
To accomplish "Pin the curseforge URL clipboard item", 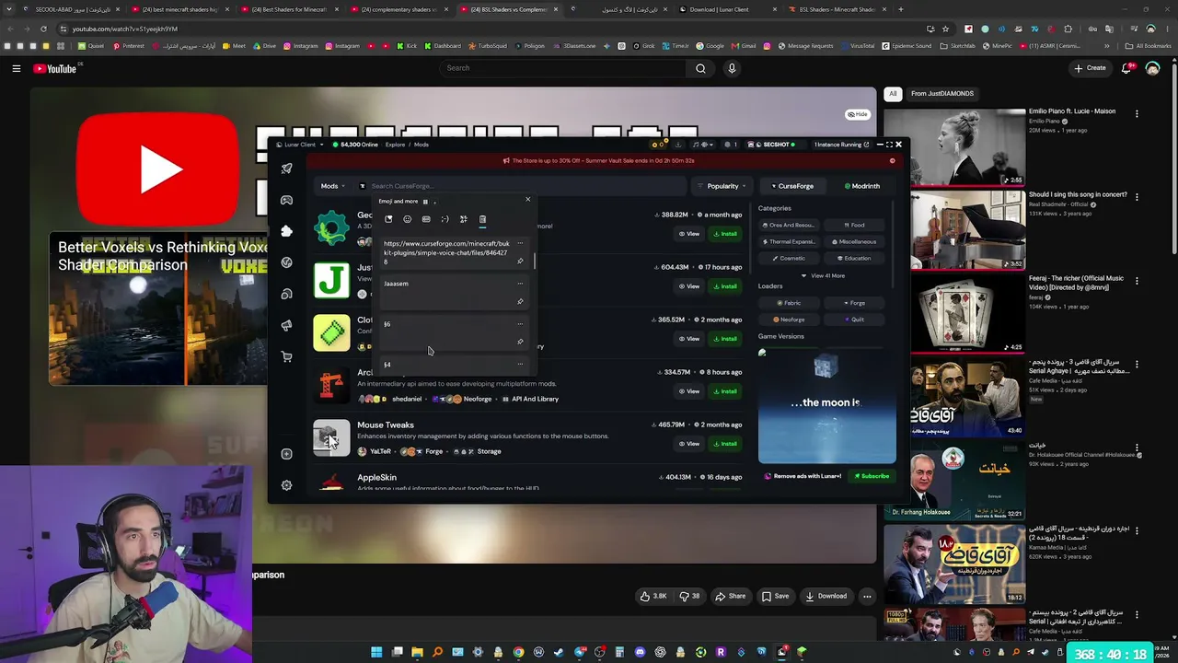I will 520,262.
